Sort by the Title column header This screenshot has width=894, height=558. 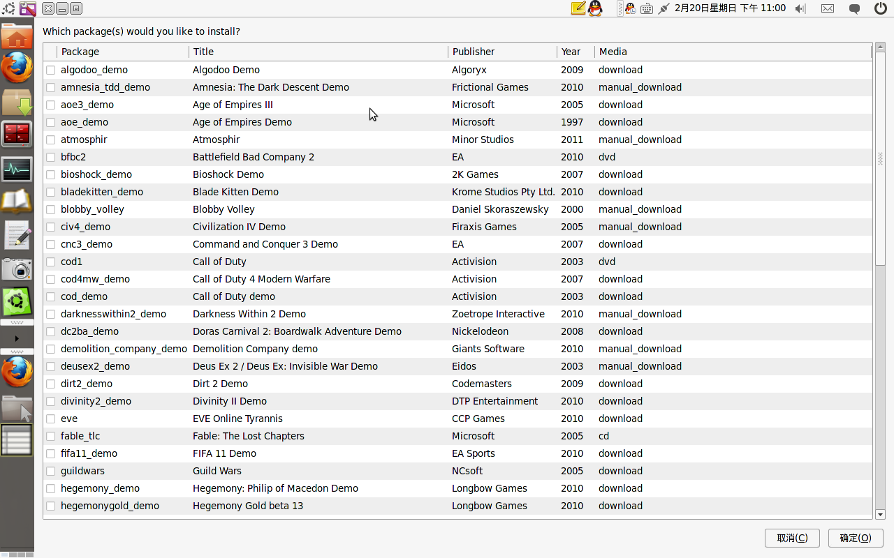(x=318, y=52)
